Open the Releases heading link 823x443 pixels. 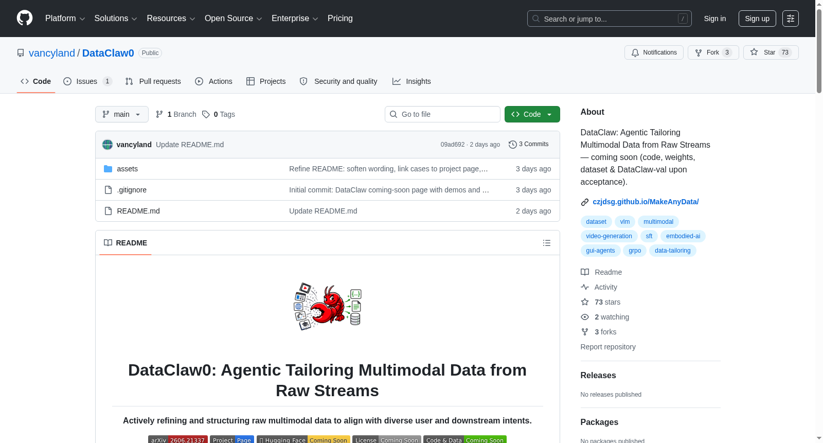point(598,376)
